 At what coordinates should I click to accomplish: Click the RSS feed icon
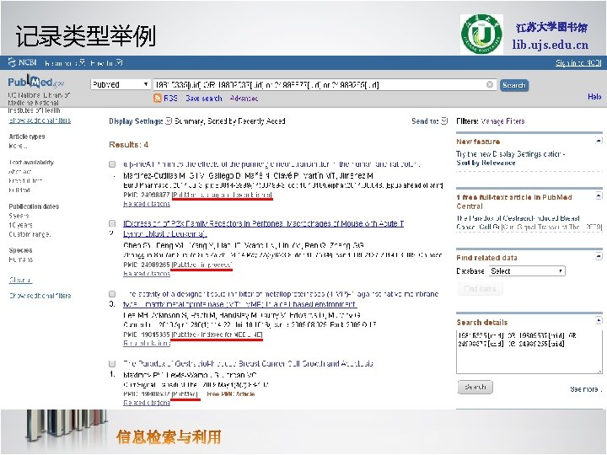(157, 98)
